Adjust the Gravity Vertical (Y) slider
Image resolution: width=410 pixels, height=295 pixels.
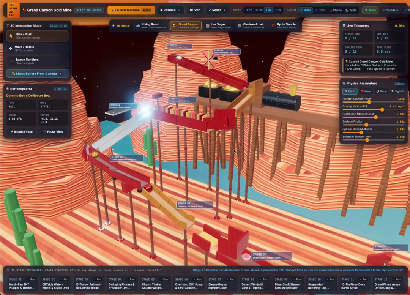(x=374, y=110)
